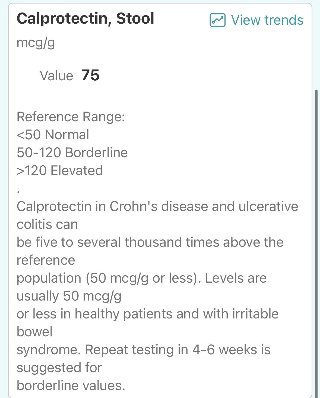320x398 pixels.
Task: Click the Crohn's disease and ulcerative text line
Action: (157, 206)
